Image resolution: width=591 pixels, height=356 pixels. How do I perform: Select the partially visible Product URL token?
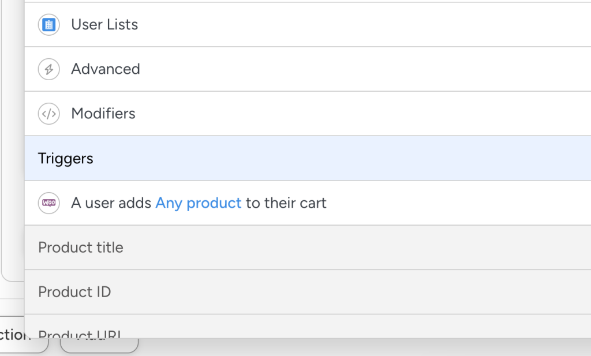[x=80, y=332]
